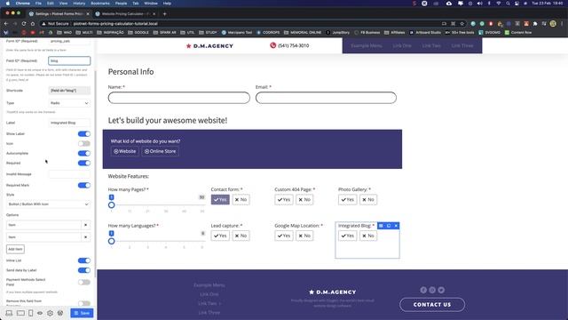This screenshot has height=320, width=568.
Task: Select Yes for Photo Gallery
Action: click(x=347, y=199)
